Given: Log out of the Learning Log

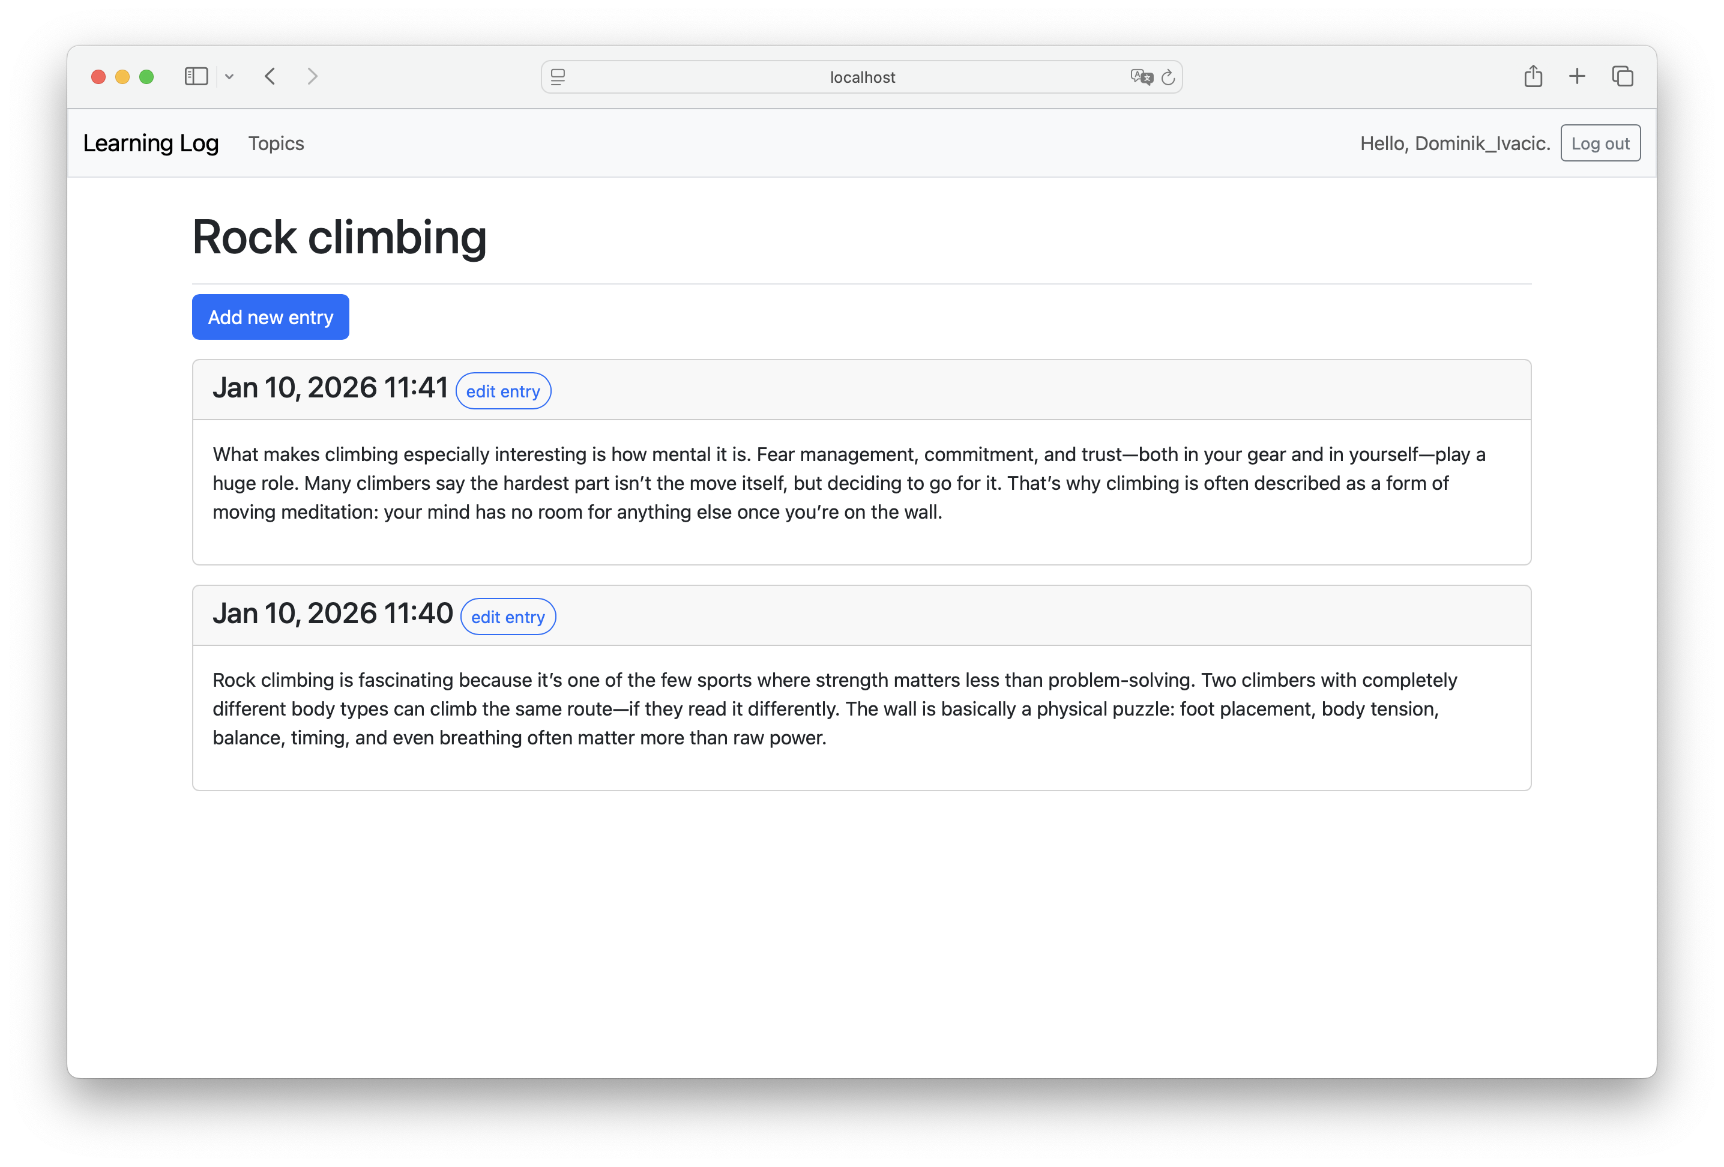Looking at the screenshot, I should 1600,142.
